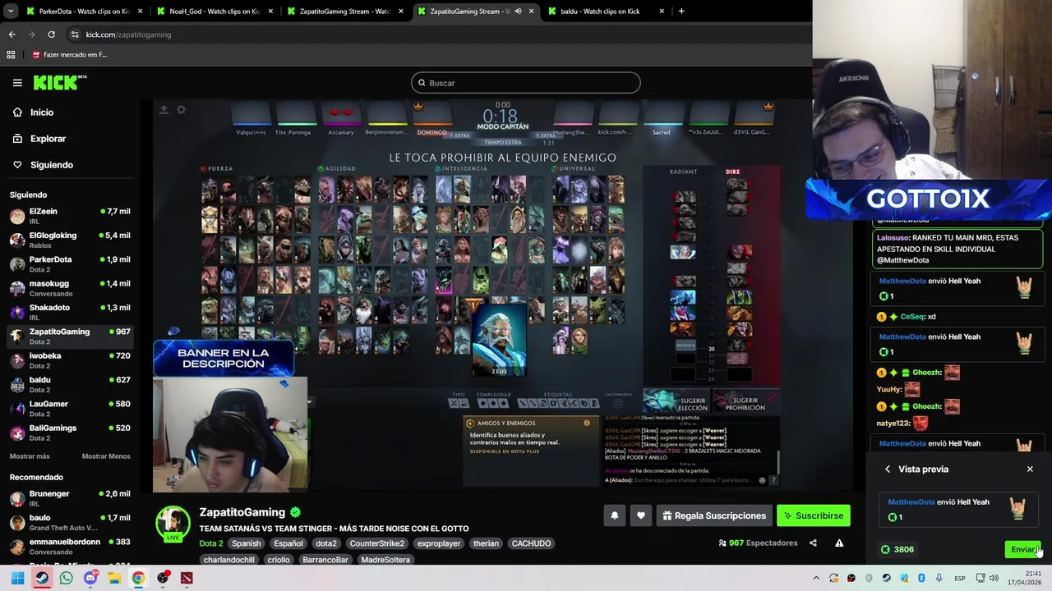Open ElGlogloking channel in sidebar
Viewport: 1052px width, 591px height.
tap(70, 240)
